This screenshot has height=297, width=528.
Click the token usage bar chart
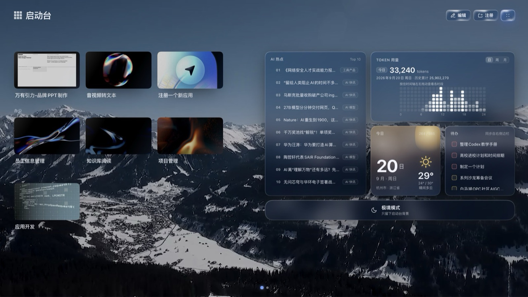(x=443, y=99)
